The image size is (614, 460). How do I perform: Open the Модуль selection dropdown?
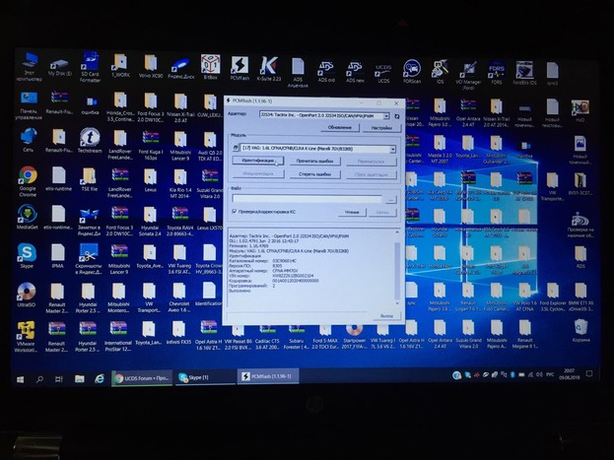click(x=391, y=149)
